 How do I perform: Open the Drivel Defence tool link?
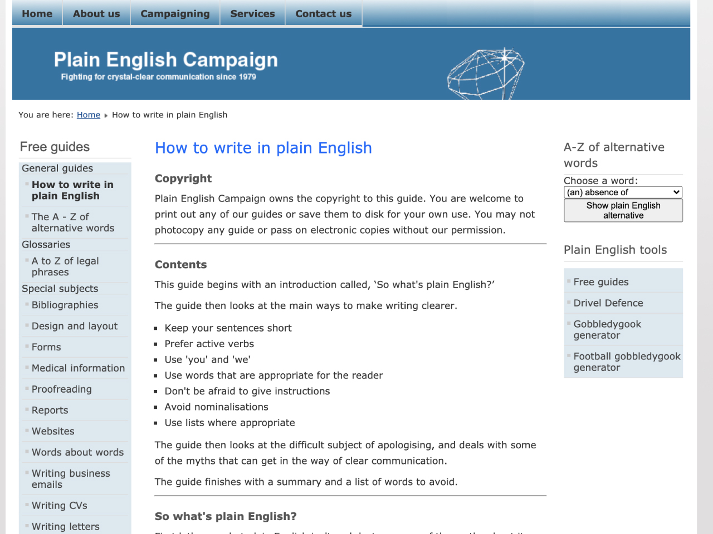608,303
